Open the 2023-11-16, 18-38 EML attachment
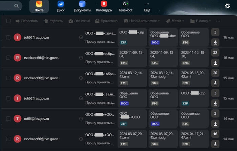The image size is (237, 151). pos(194,58)
